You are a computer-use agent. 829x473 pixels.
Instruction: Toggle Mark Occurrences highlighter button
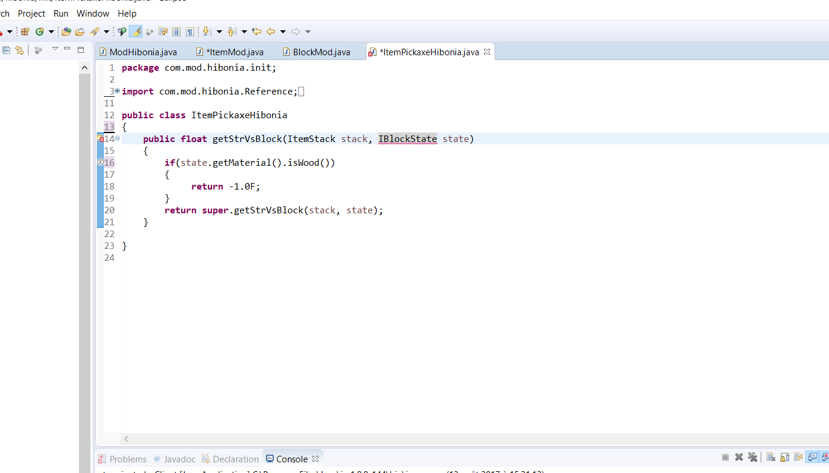coord(136,31)
